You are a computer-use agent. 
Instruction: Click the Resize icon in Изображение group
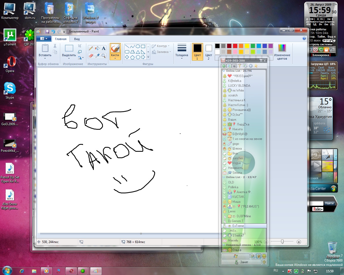click(80, 52)
